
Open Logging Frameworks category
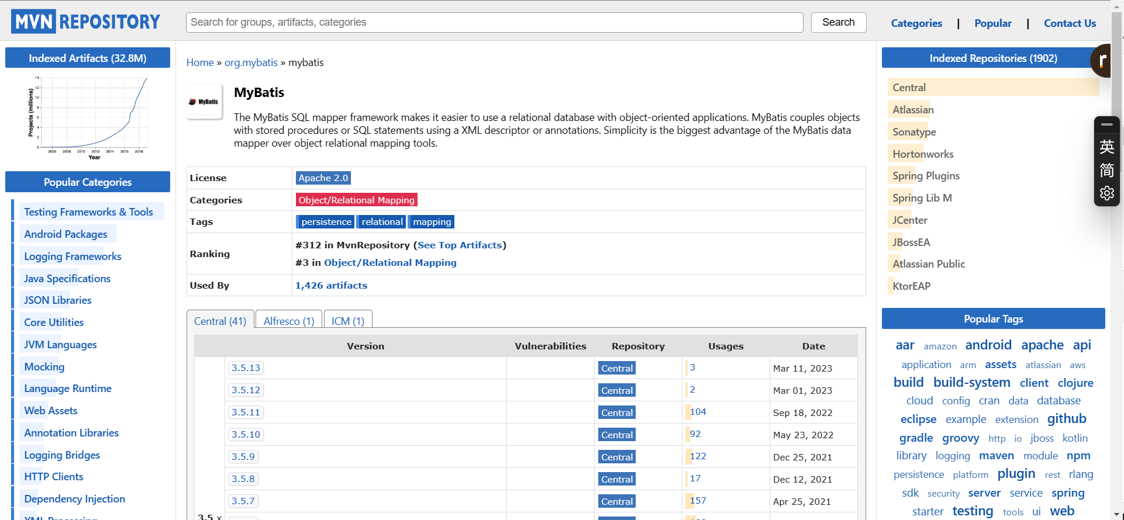coord(73,256)
